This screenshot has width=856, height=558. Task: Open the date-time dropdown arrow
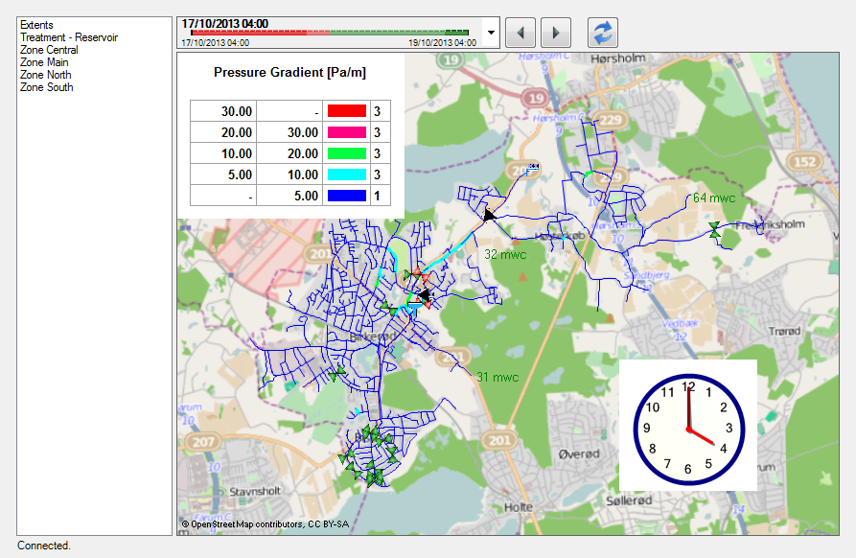tap(492, 33)
